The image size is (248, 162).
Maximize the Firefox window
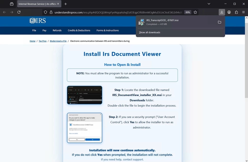point(235,4)
